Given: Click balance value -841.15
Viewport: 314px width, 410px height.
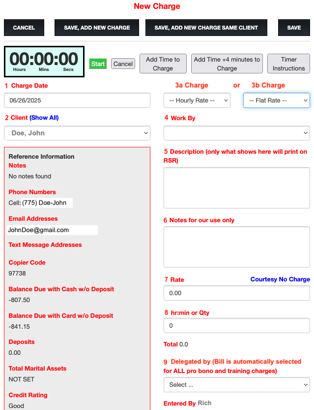Looking at the screenshot, I should (x=19, y=327).
